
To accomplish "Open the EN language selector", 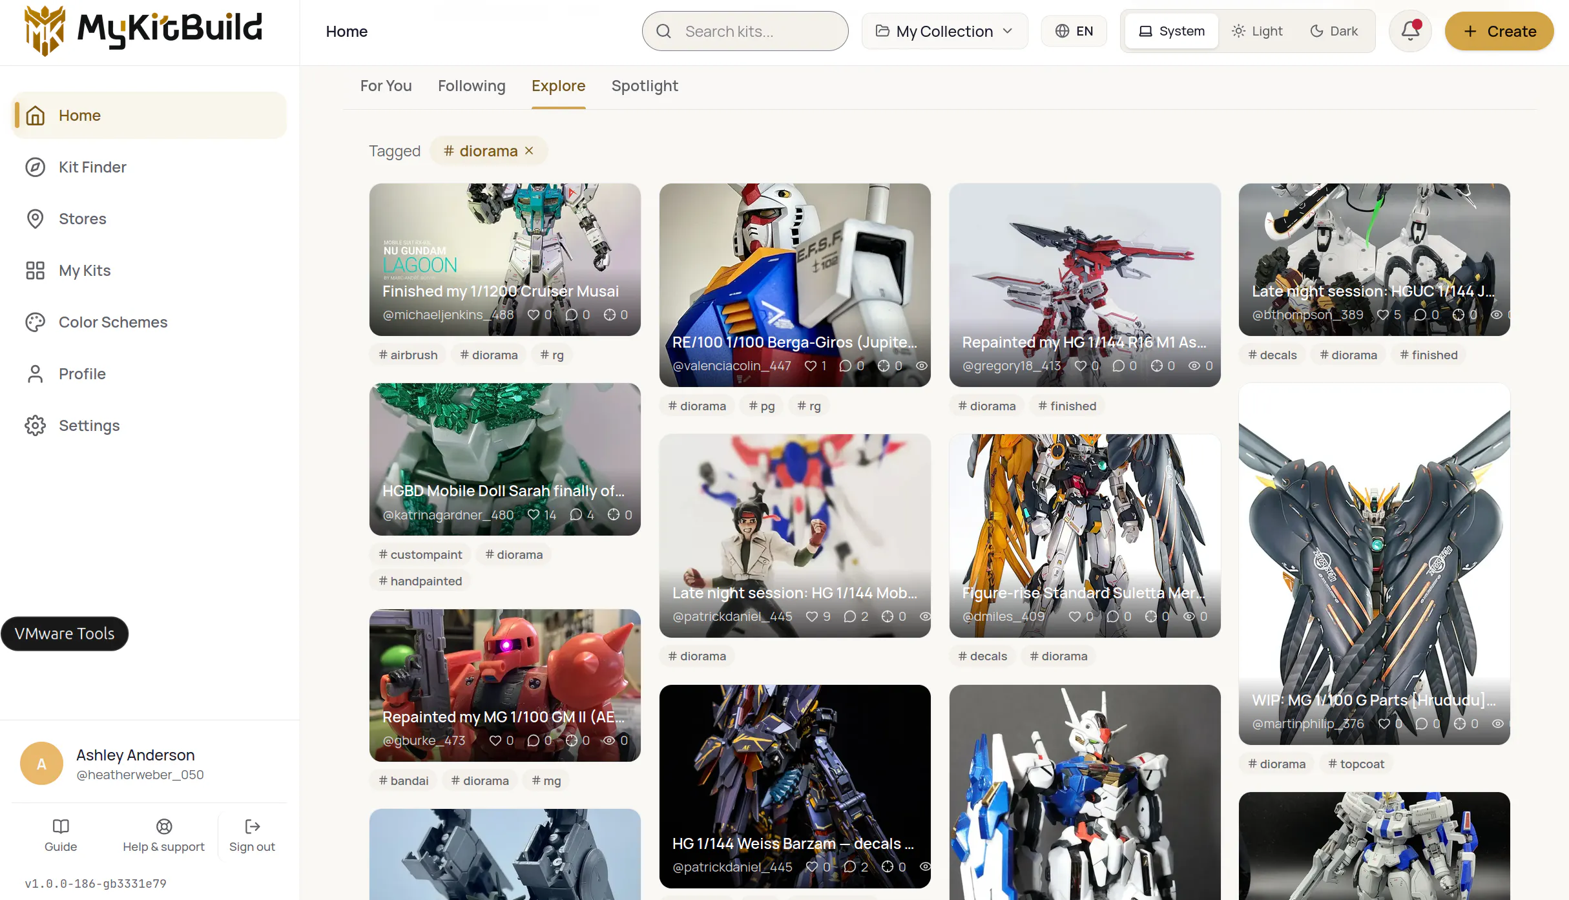I will 1074,31.
